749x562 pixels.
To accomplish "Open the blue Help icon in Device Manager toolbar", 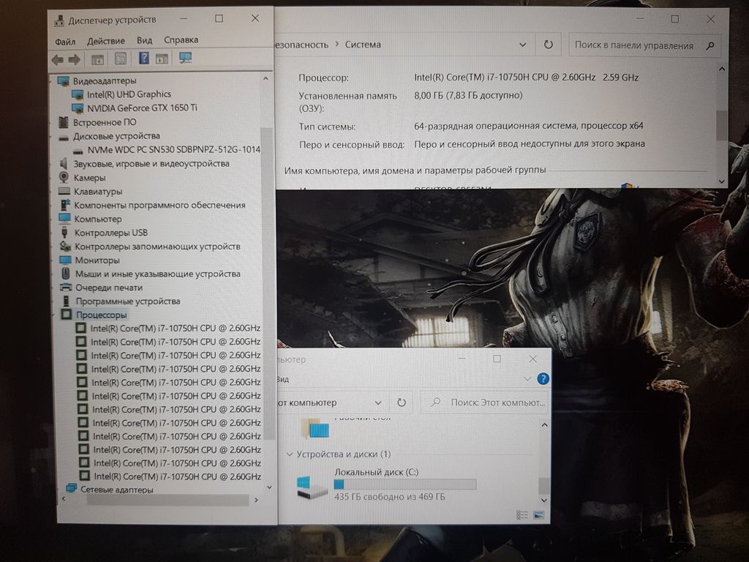I will (x=143, y=59).
